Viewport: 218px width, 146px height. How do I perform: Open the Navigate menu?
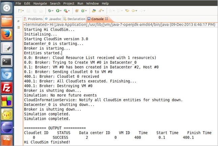[x=40, y=3]
